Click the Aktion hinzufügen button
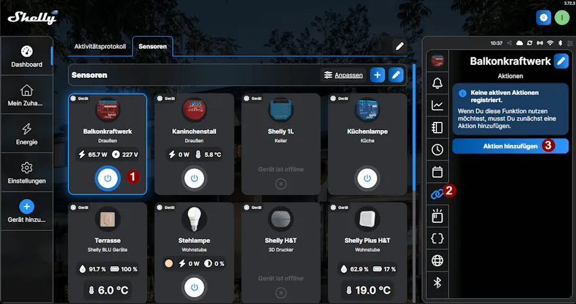Viewport: 576px width, 304px height. pyautogui.click(x=510, y=146)
